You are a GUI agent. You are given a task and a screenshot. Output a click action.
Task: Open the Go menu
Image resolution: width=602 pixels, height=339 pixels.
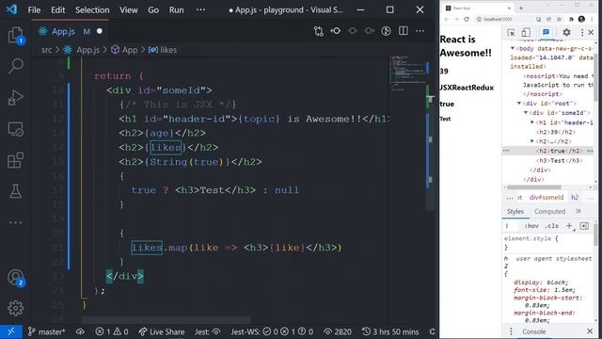point(153,10)
